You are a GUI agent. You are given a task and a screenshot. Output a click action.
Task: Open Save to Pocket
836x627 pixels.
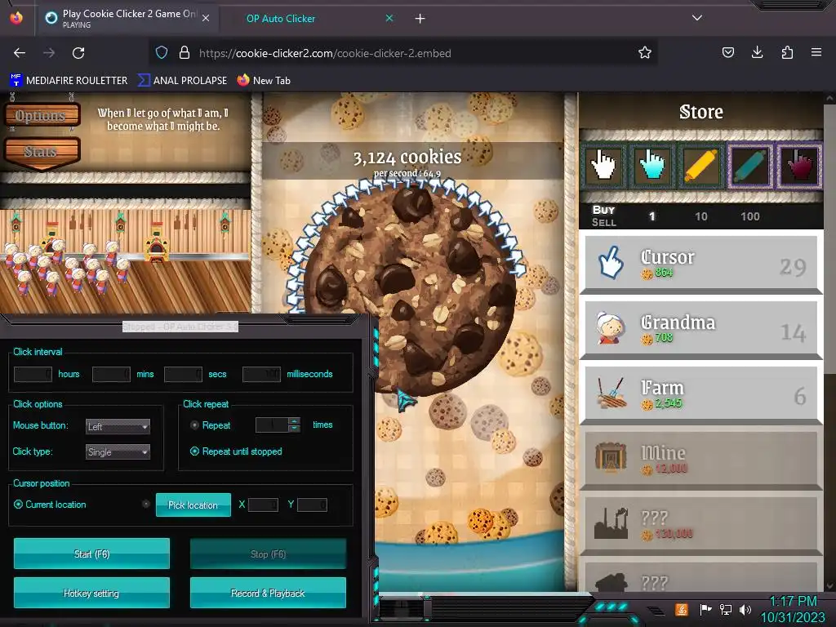(x=727, y=52)
